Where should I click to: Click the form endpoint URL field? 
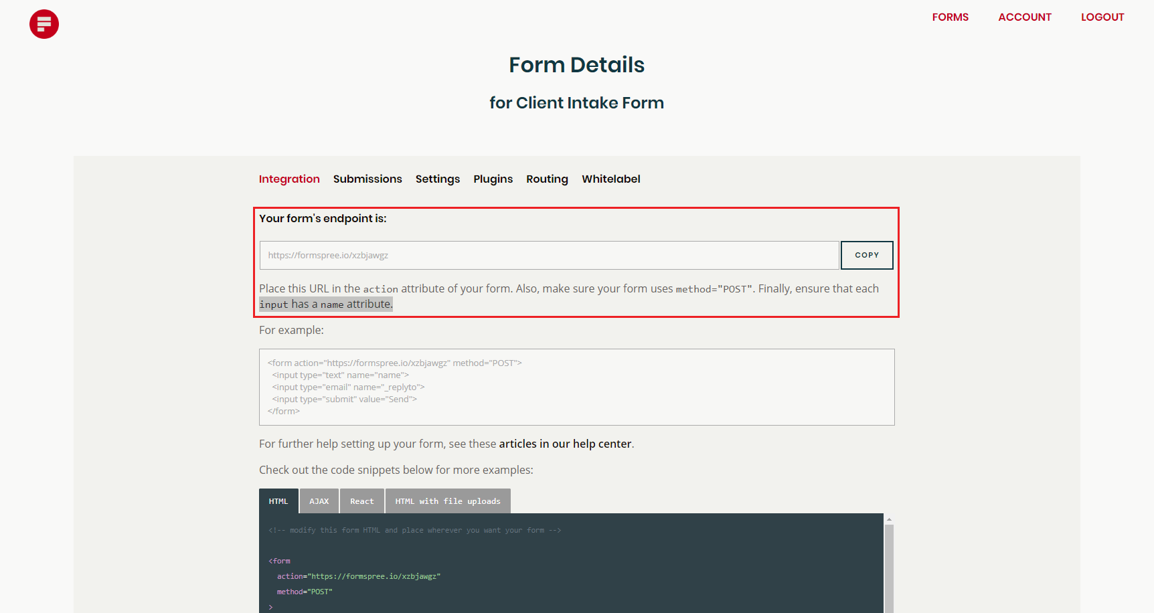tap(548, 255)
